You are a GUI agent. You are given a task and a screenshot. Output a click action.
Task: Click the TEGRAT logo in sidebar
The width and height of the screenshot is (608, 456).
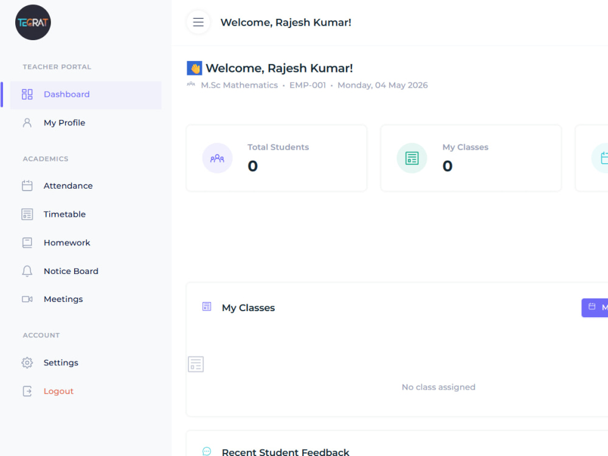click(x=33, y=23)
